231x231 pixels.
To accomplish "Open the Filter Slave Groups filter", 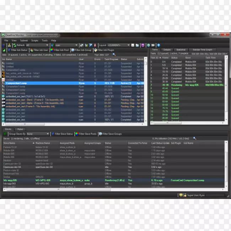I will coord(110,134).
